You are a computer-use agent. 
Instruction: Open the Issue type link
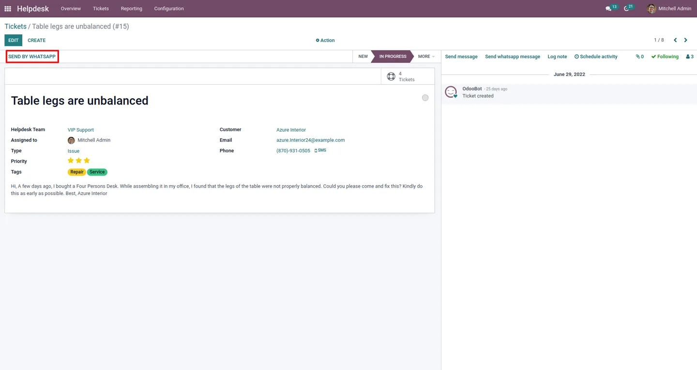(x=74, y=151)
